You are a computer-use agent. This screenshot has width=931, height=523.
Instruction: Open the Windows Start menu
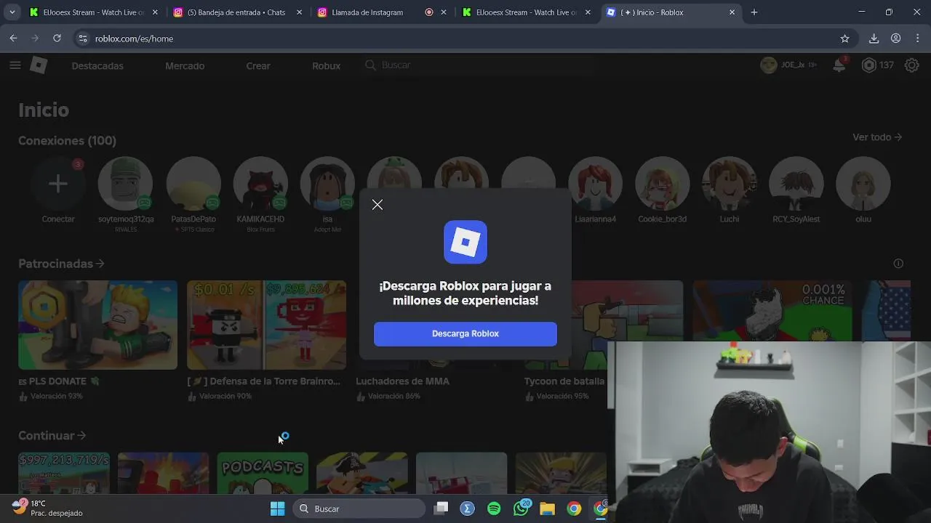[277, 508]
